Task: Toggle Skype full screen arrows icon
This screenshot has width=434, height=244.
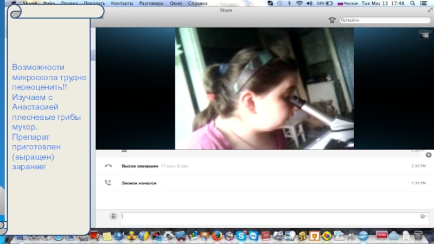Action: coord(430,10)
